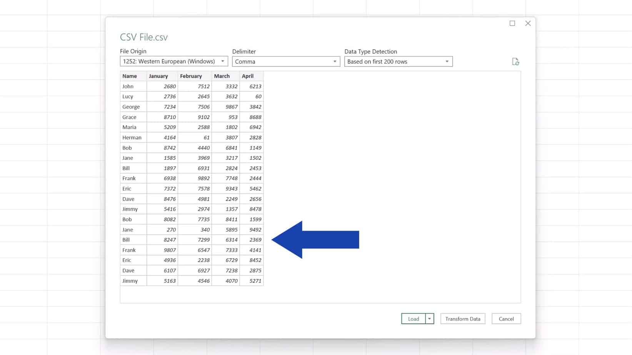This screenshot has width=632, height=355.
Task: Expand the Load button split arrow
Action: [429, 319]
